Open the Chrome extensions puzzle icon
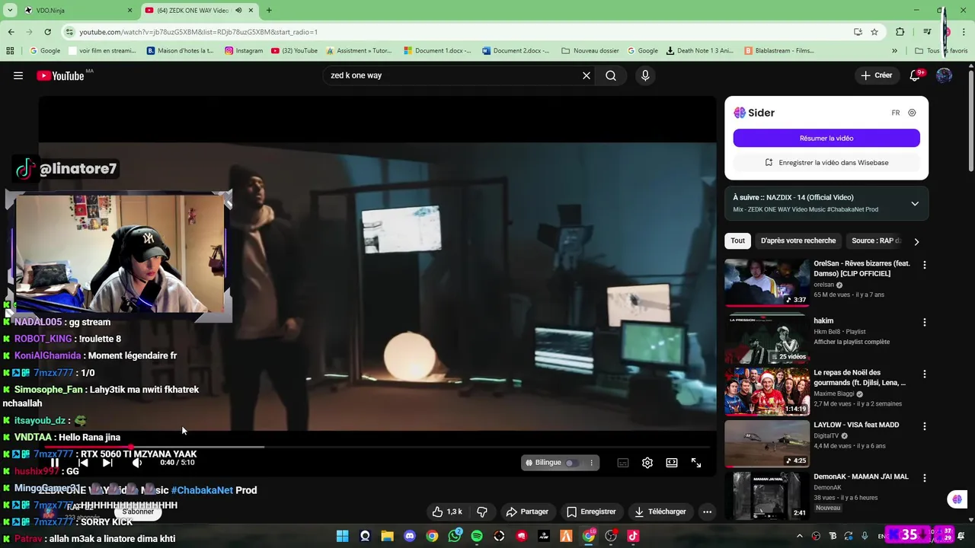The image size is (975, 548). point(900,32)
